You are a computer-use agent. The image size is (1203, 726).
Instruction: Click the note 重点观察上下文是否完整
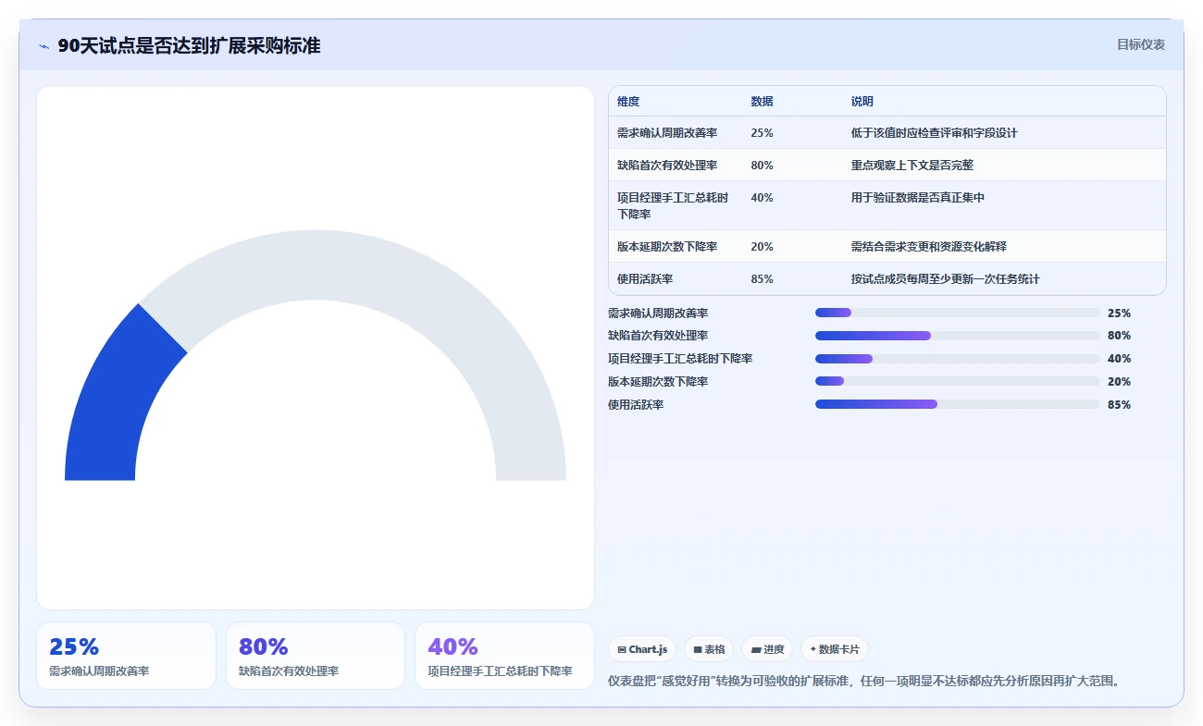912,166
